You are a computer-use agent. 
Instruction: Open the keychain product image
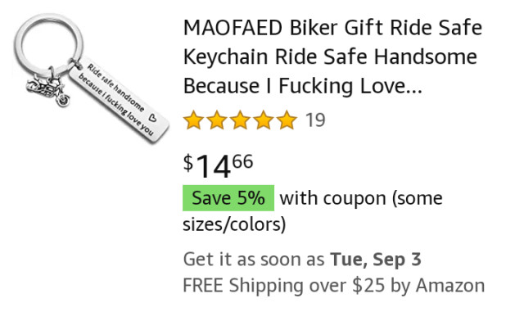click(91, 79)
